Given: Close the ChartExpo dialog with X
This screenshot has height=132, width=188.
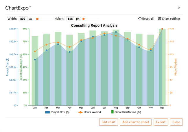Looking at the screenshot, I should pyautogui.click(x=179, y=8).
